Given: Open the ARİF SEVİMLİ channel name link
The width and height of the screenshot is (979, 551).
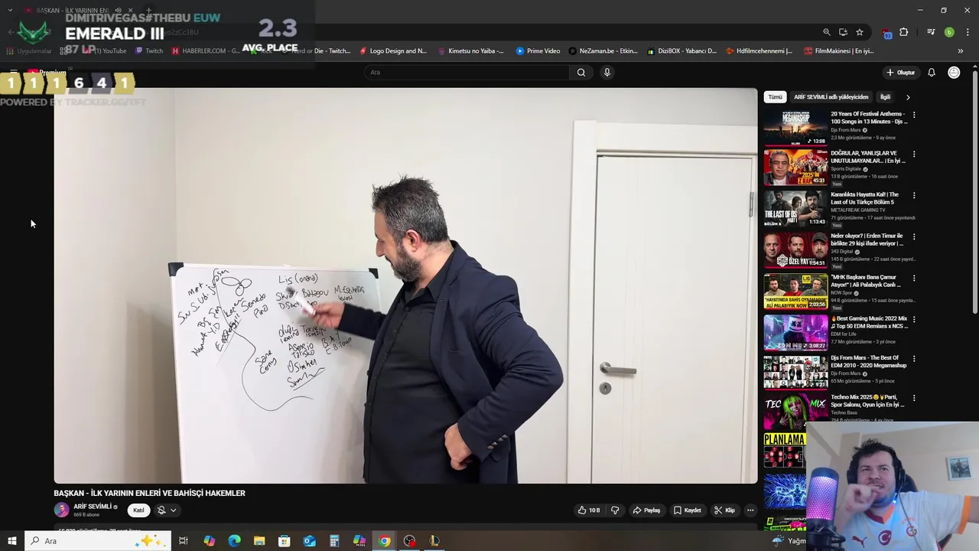Looking at the screenshot, I should (x=93, y=507).
